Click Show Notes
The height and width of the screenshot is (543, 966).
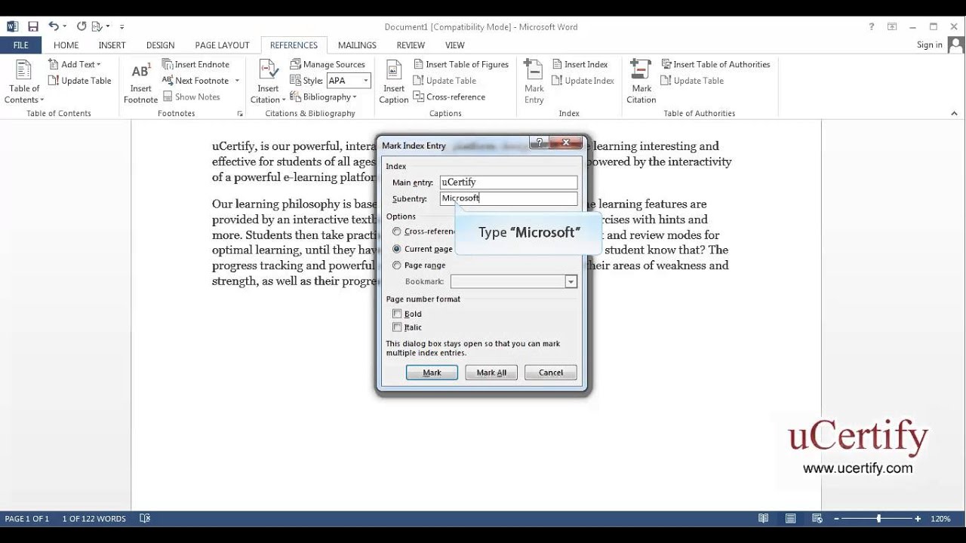point(192,97)
